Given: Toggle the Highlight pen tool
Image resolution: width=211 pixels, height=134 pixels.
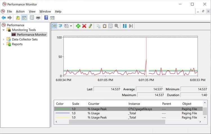Looking at the screenshot, I should [x=90, y=26].
